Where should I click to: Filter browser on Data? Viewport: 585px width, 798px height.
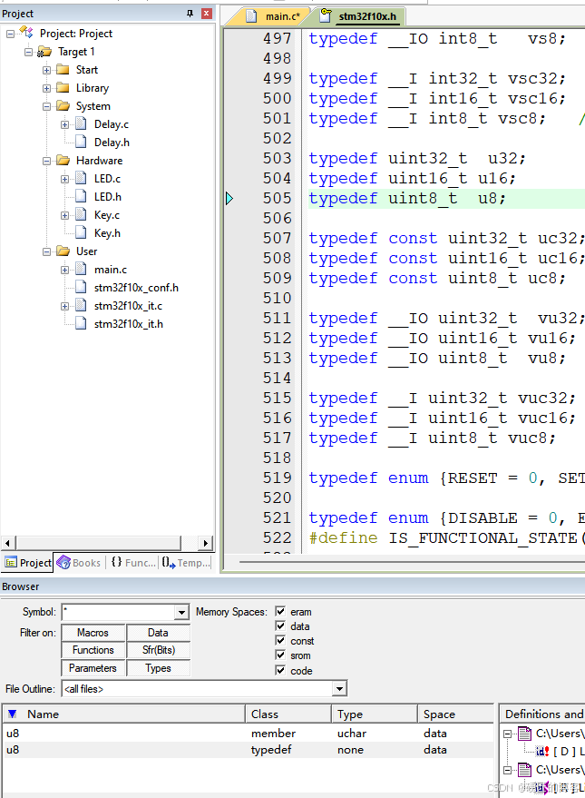(x=158, y=633)
